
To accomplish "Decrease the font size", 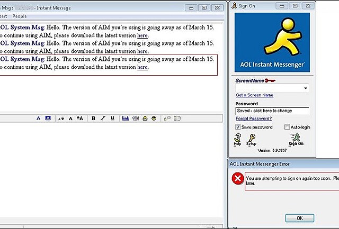I will pos(61,118).
